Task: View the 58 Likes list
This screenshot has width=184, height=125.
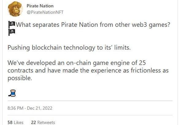Action: (x=15, y=122)
